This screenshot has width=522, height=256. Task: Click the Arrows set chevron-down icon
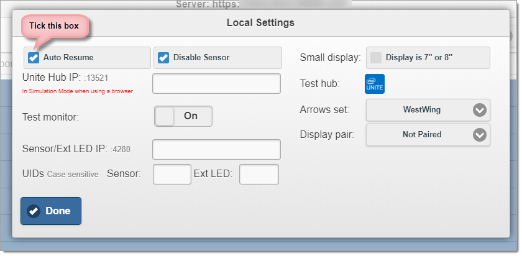[x=480, y=110]
